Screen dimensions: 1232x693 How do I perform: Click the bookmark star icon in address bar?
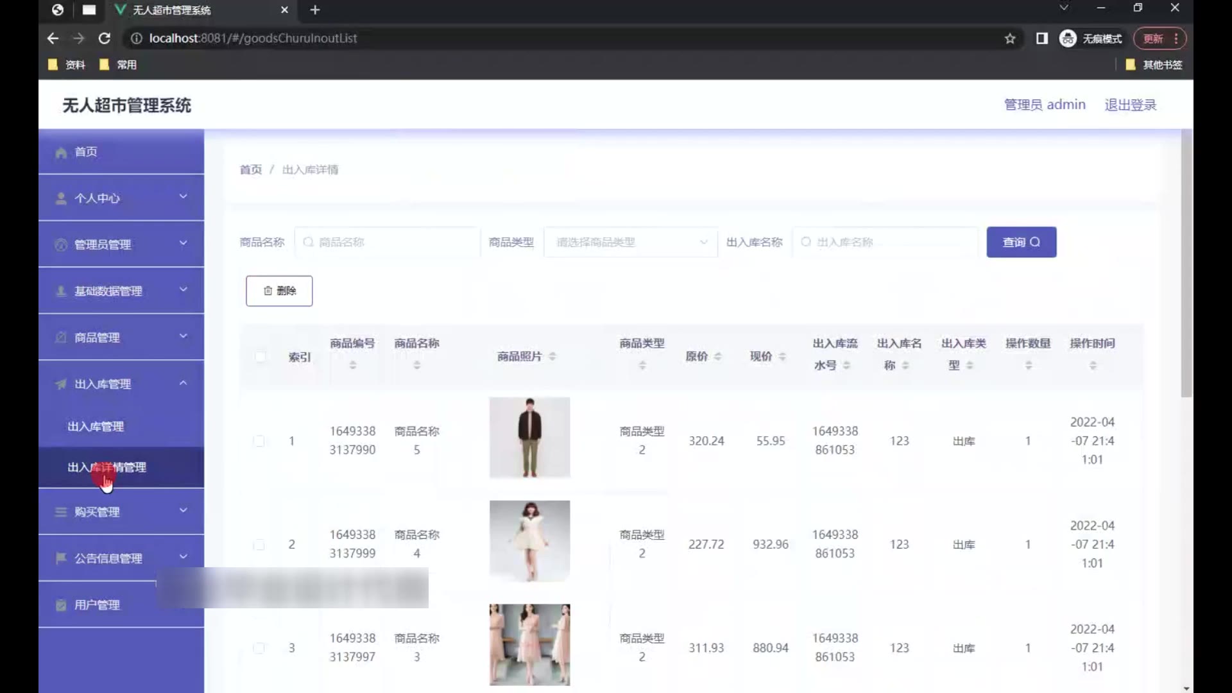pyautogui.click(x=1010, y=38)
